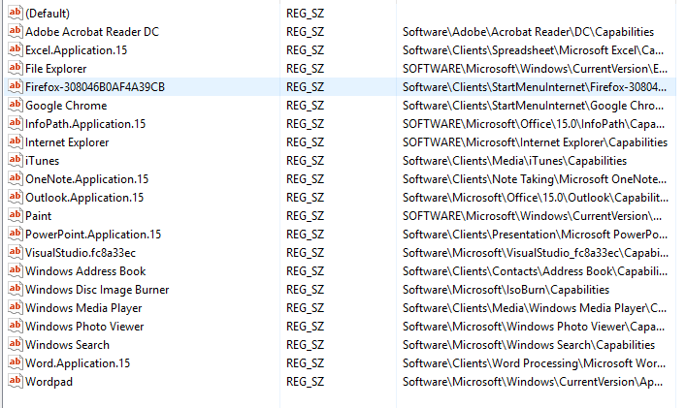
Task: Click the Windows Media Player name
Action: (83, 308)
